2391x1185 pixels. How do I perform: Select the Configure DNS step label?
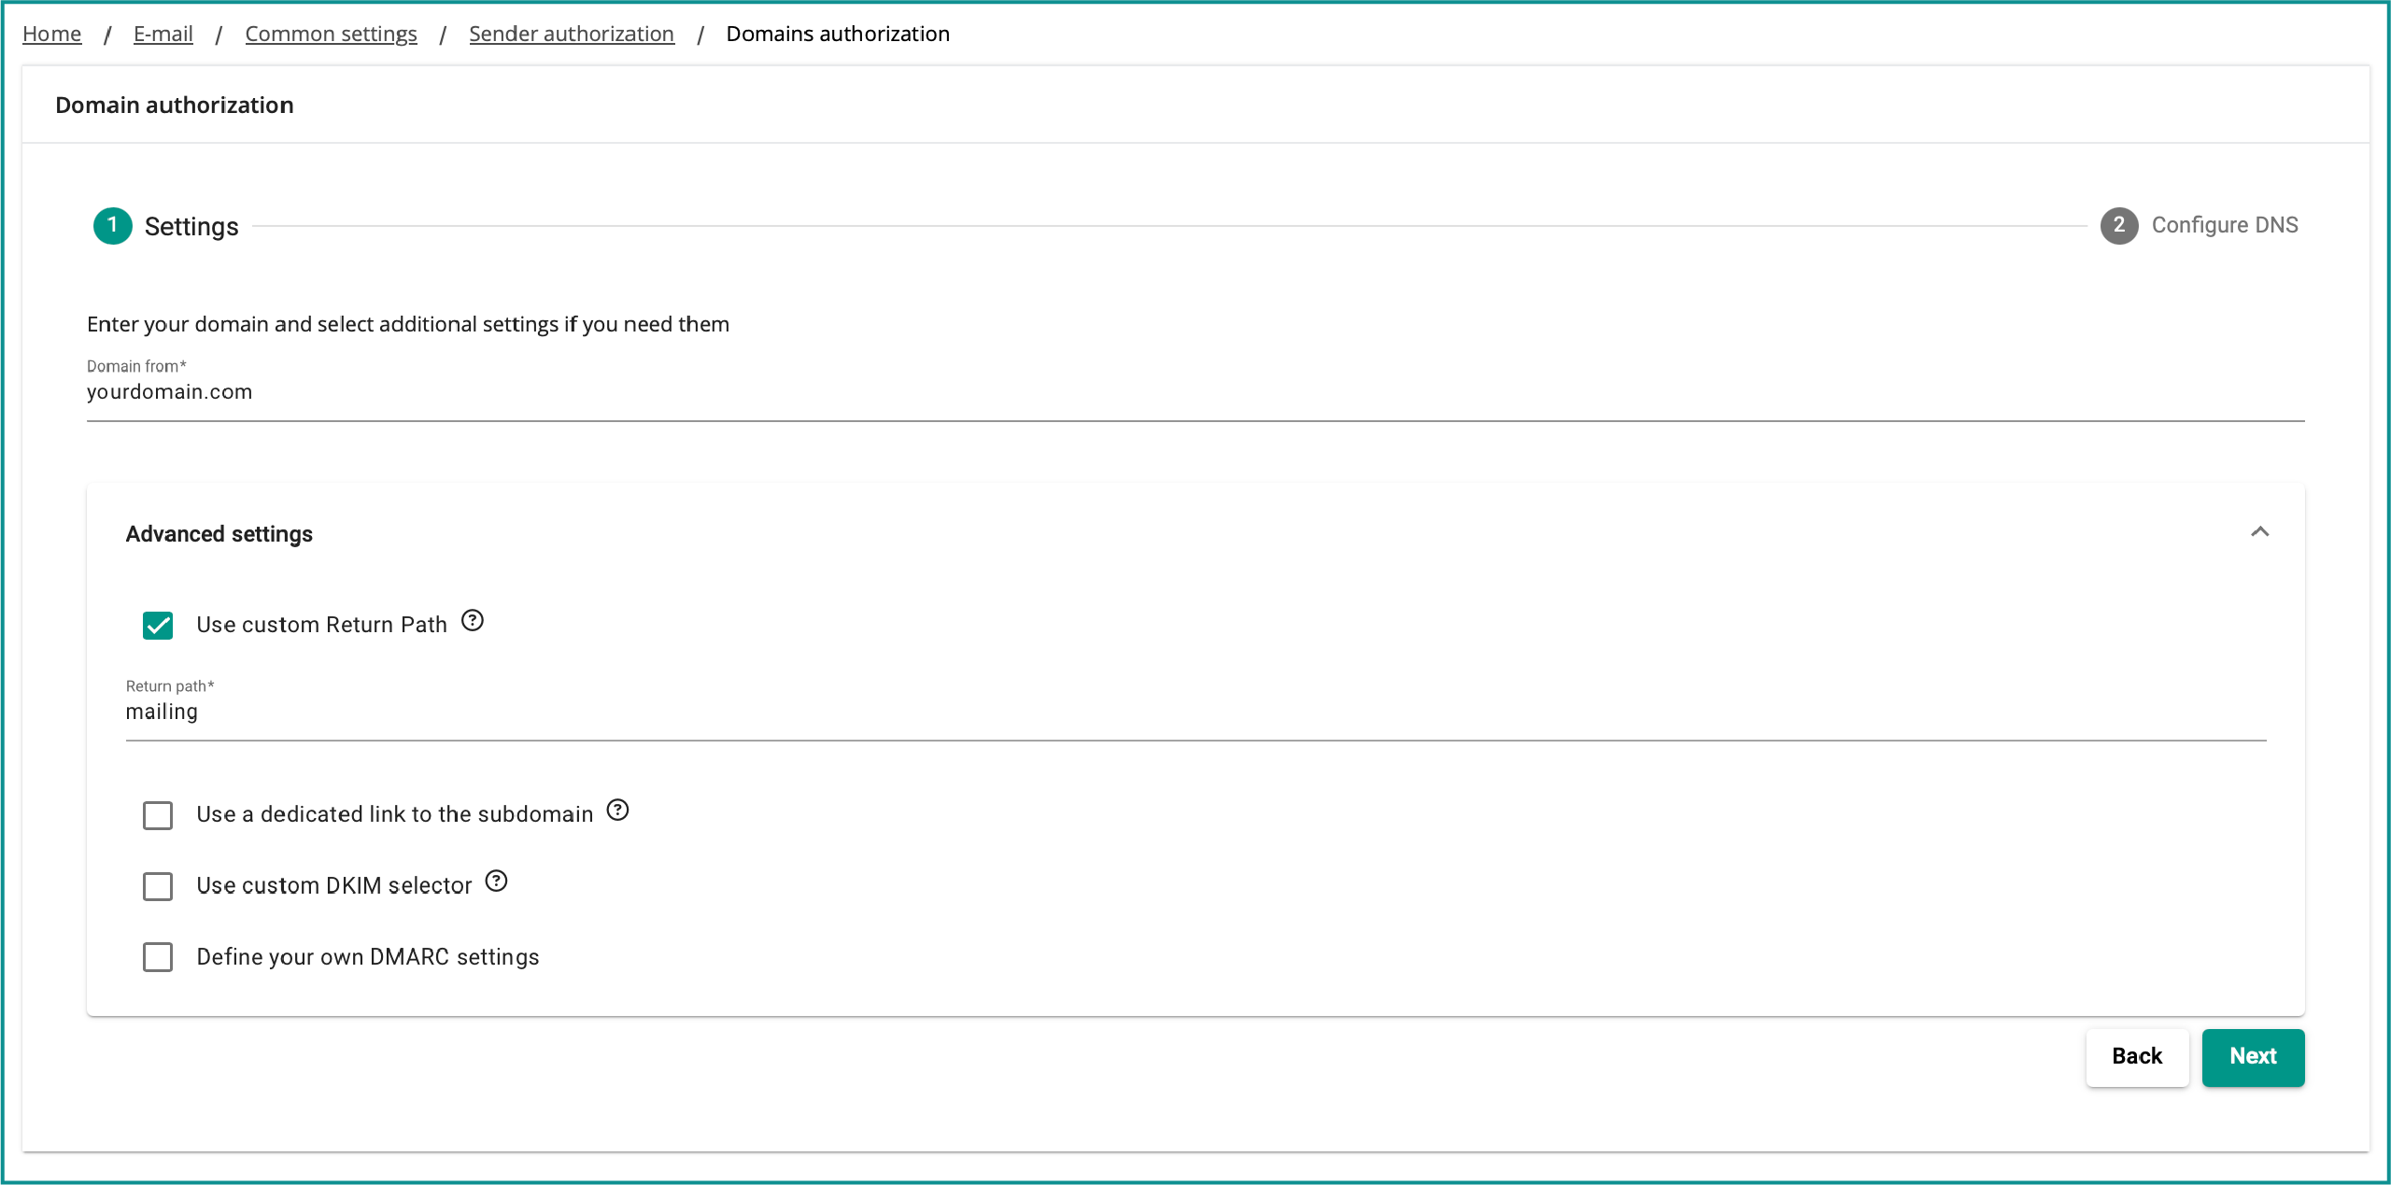tap(2224, 225)
